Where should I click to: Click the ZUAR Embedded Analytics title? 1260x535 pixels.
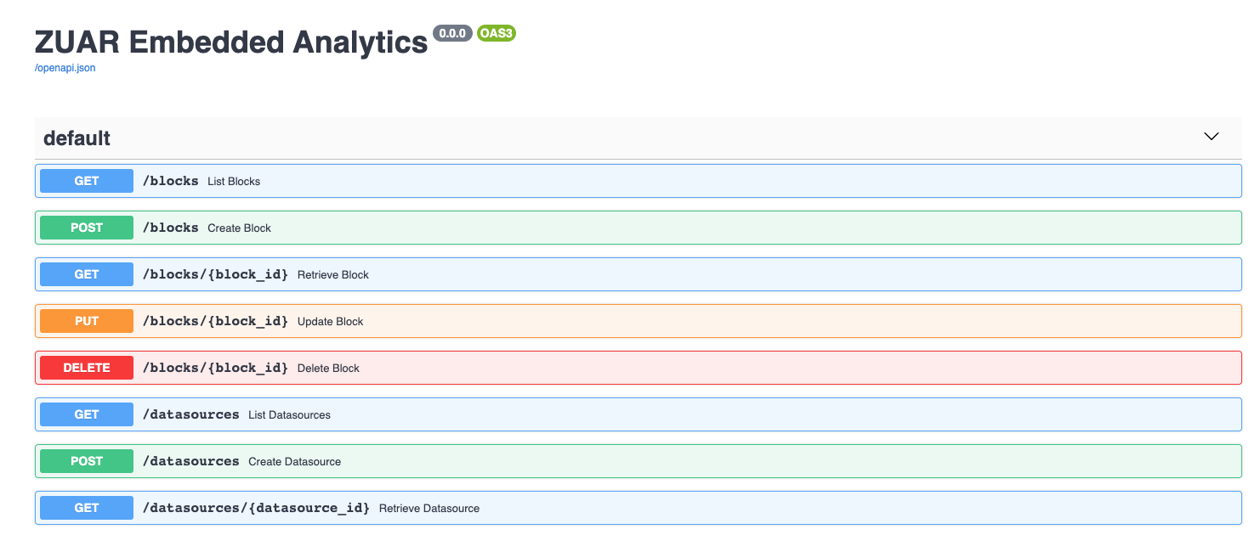(231, 42)
